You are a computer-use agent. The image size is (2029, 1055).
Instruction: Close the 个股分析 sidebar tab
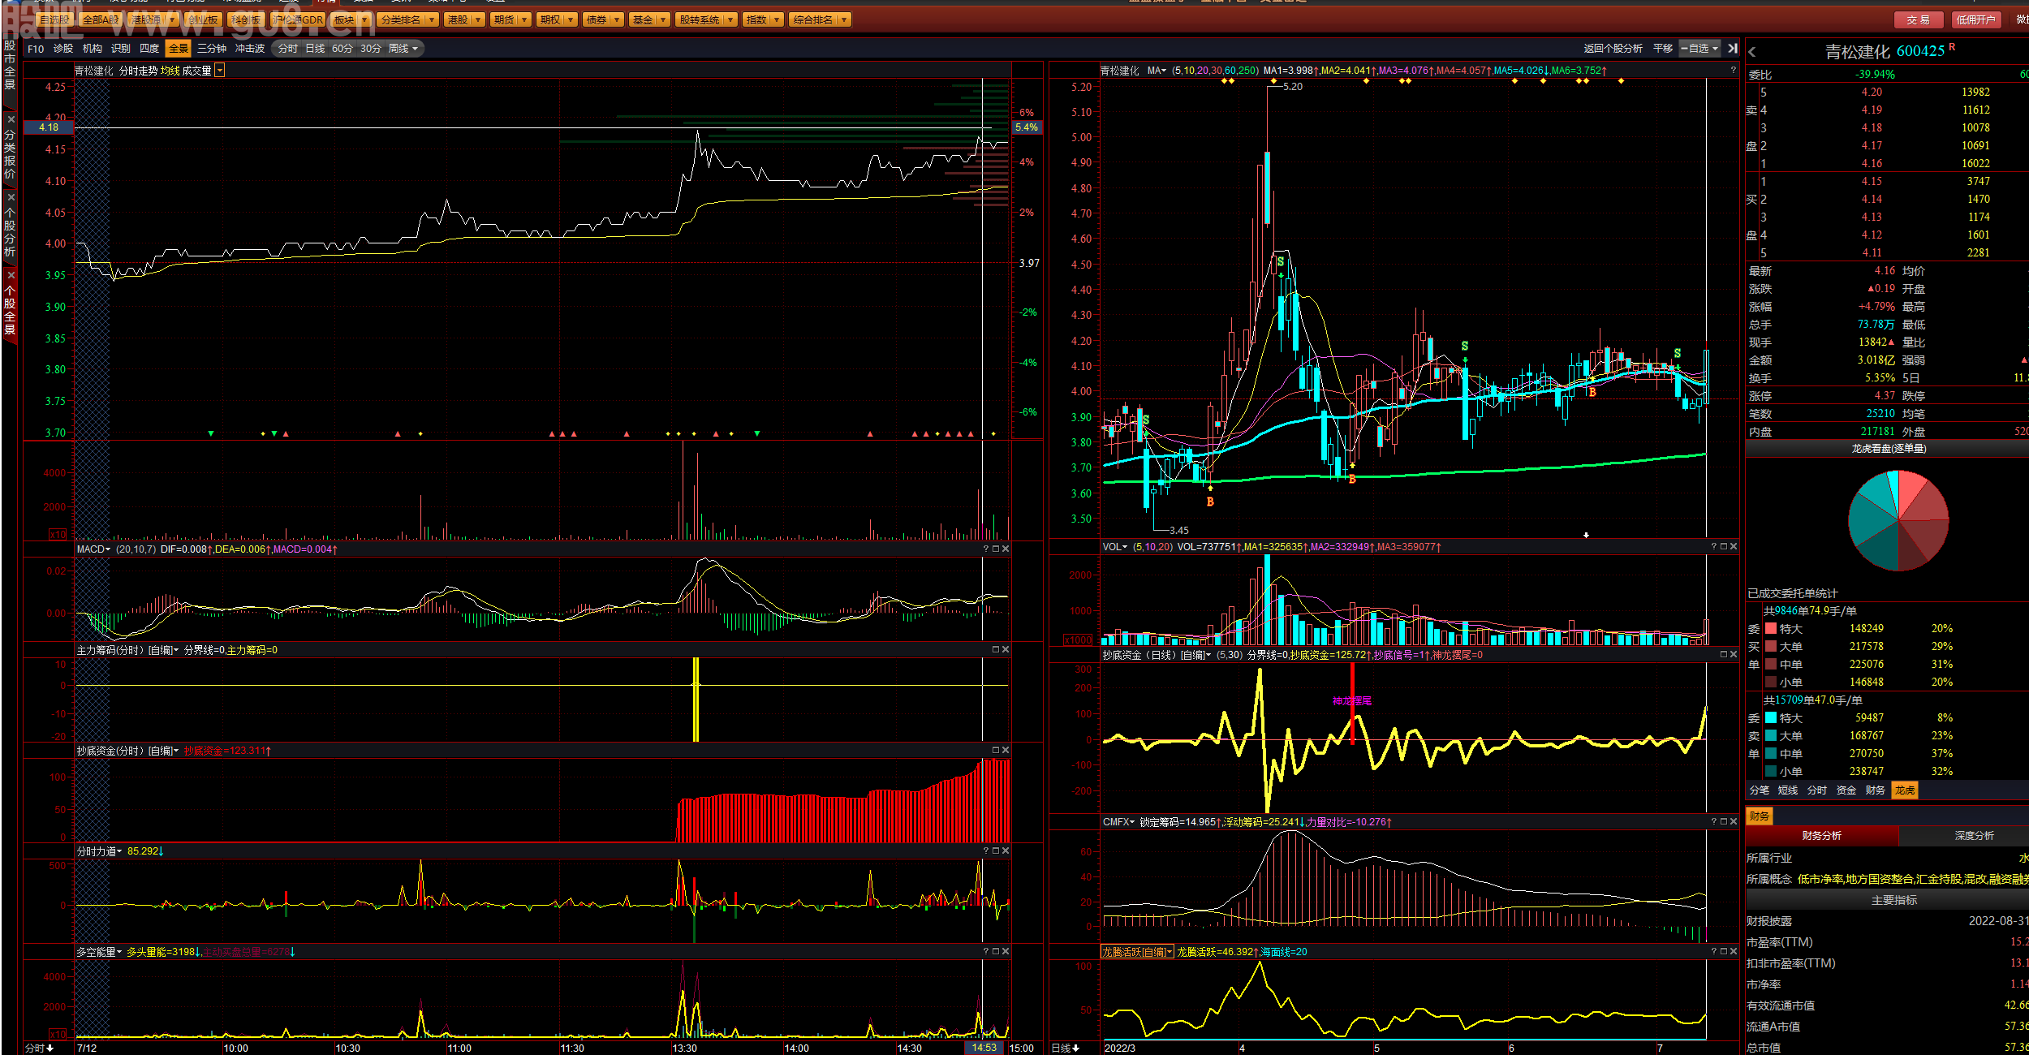point(11,197)
